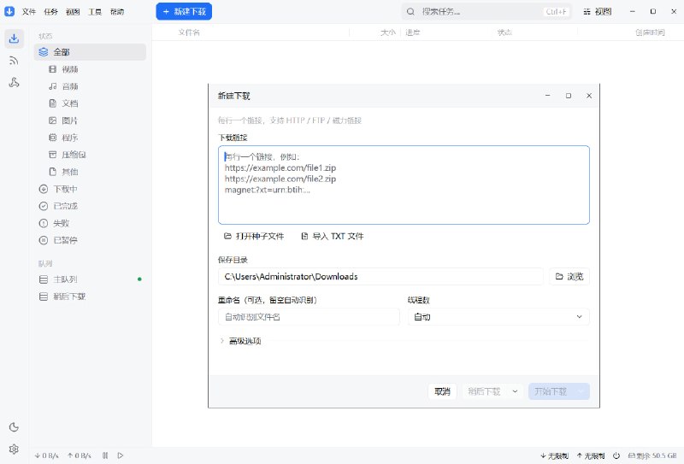Select the 音频 category
Viewport: 684px width, 464px height.
[90, 86]
